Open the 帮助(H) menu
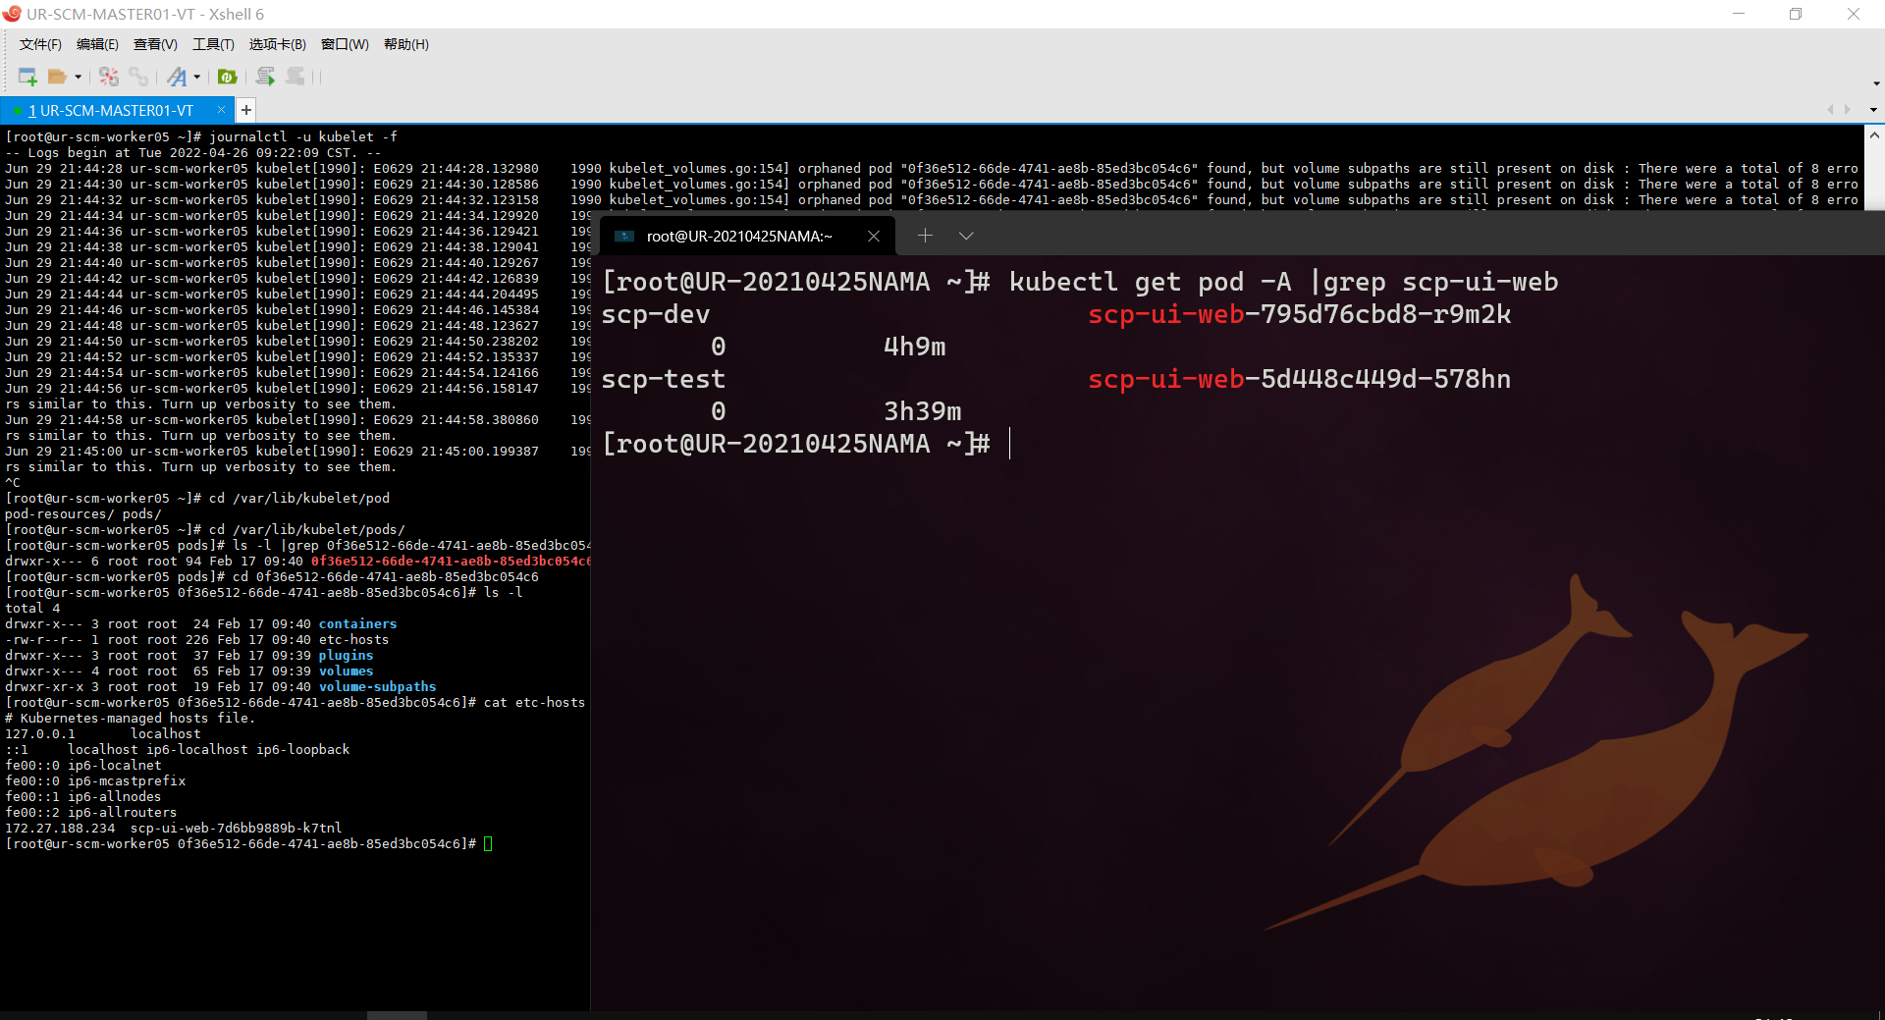The image size is (1885, 1020). (x=406, y=44)
